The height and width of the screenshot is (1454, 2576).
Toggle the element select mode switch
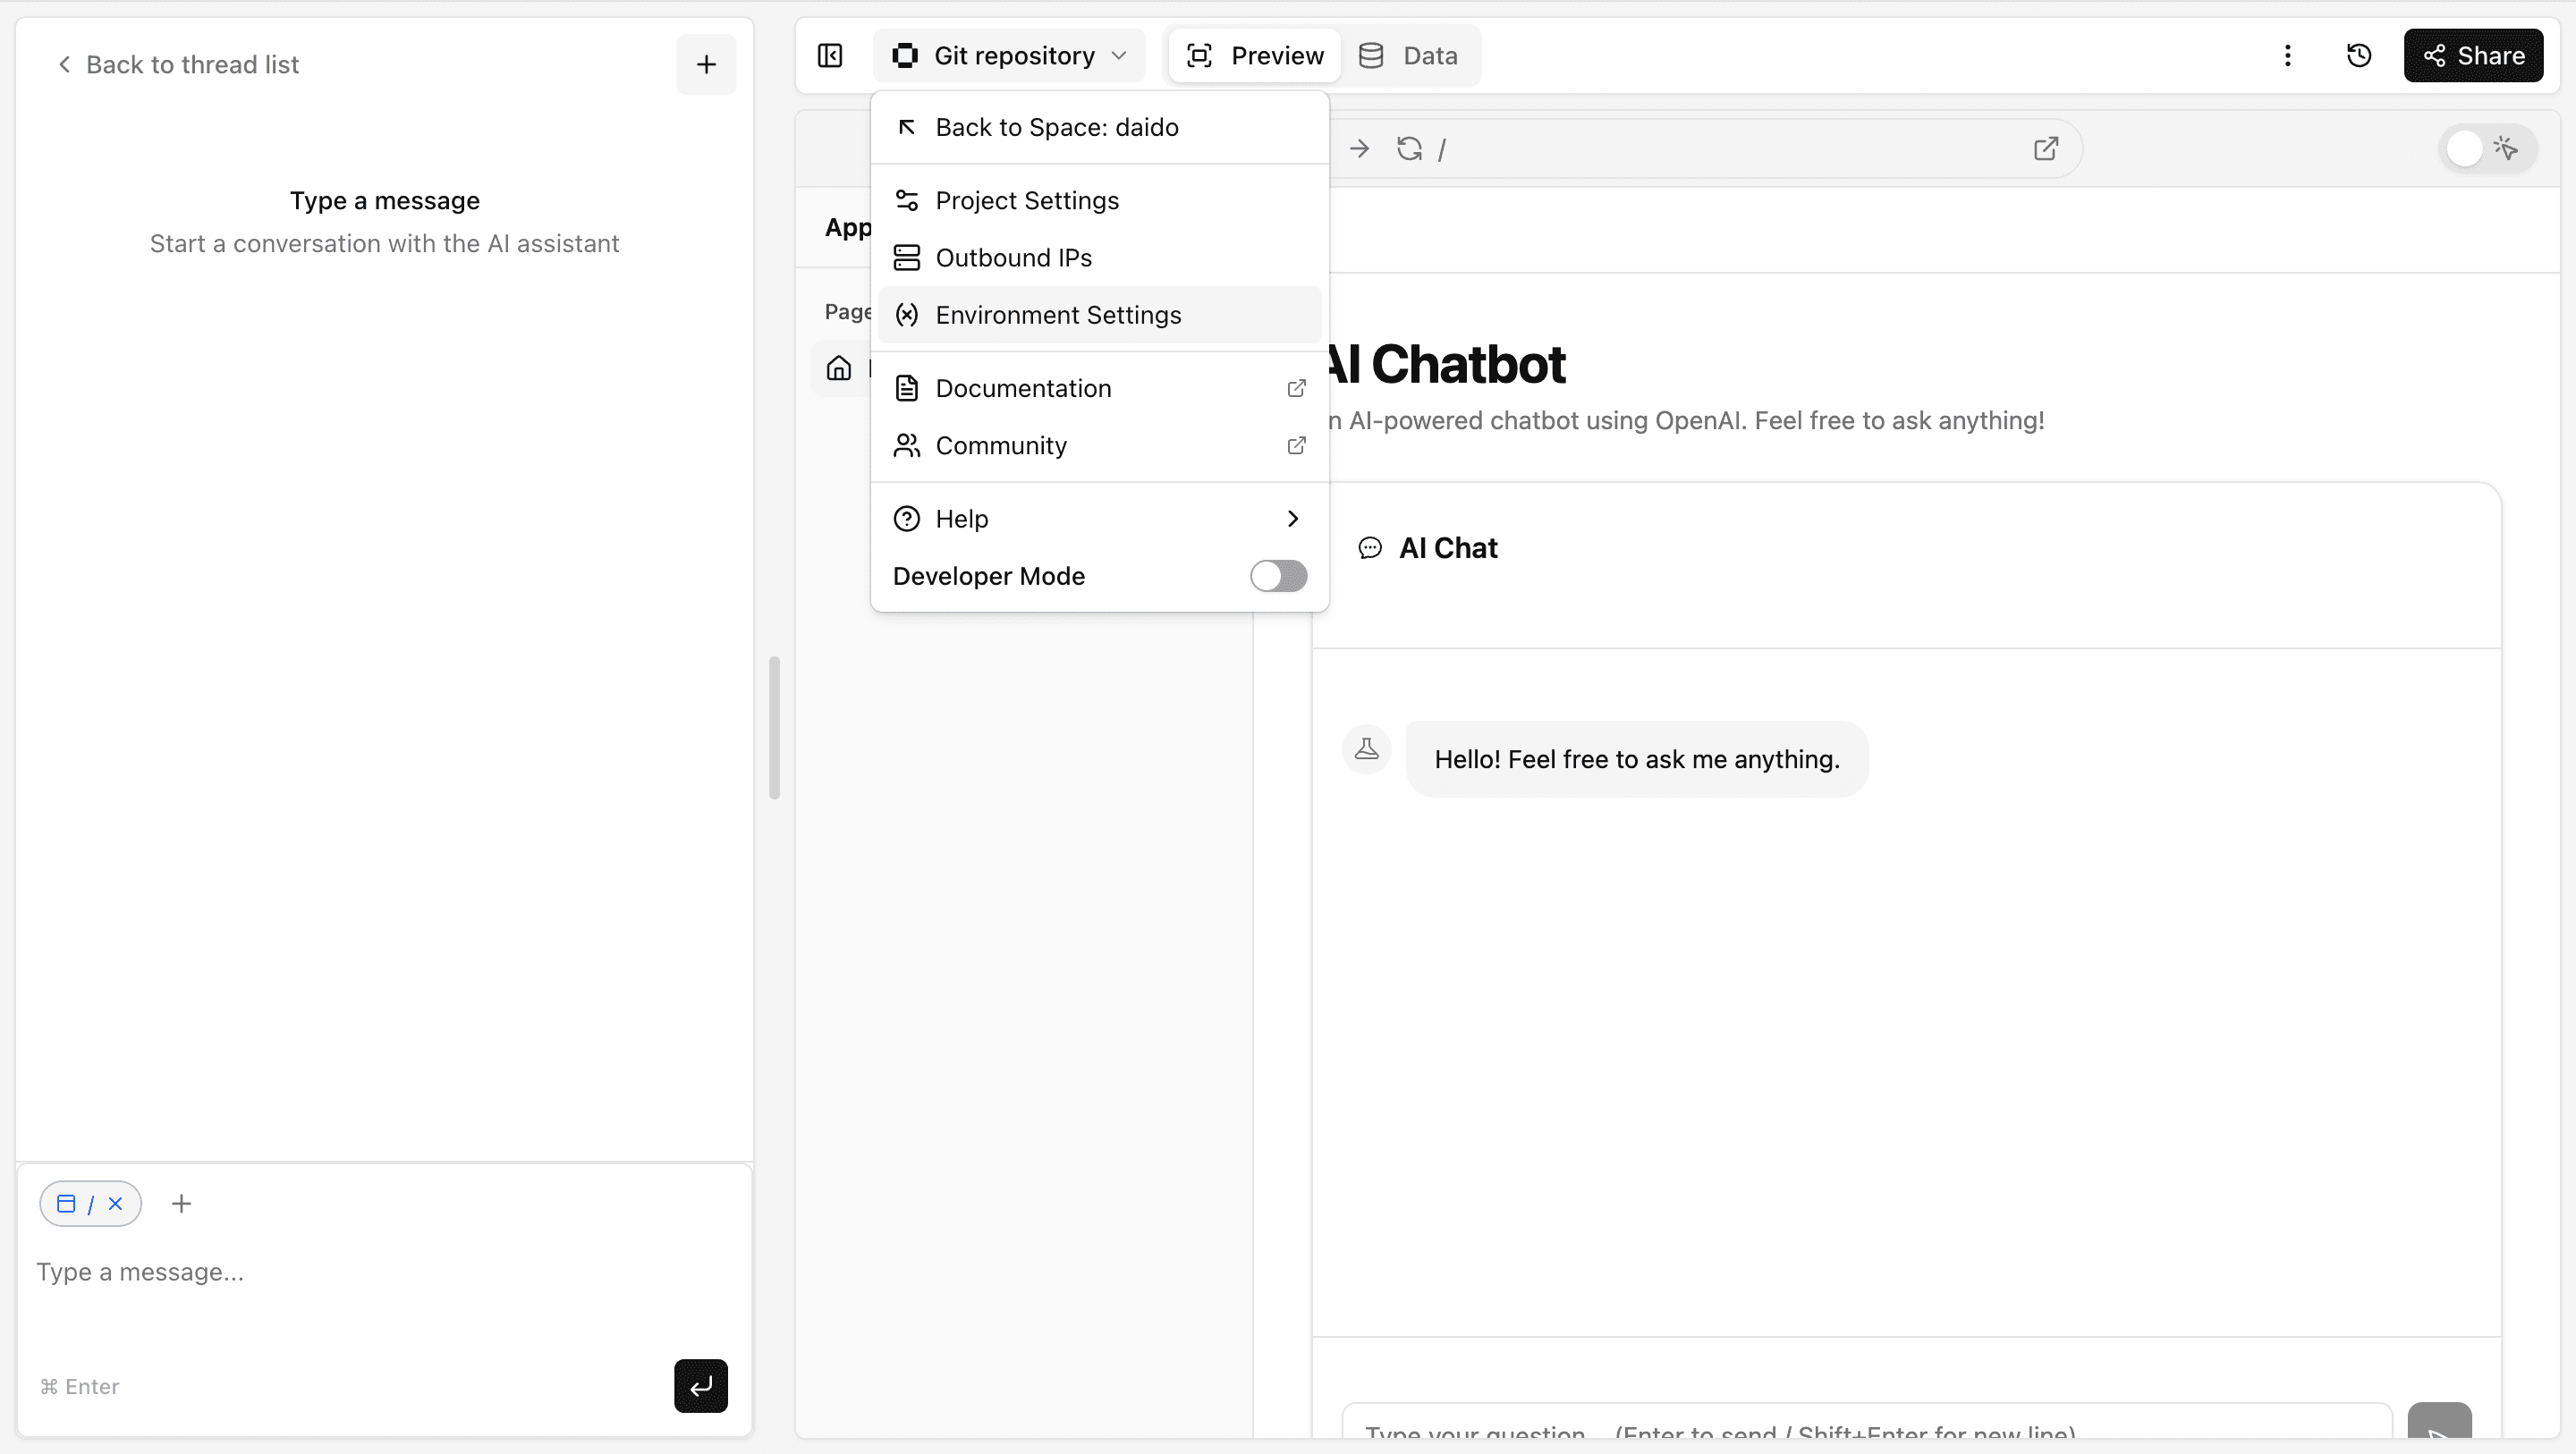[2488, 149]
